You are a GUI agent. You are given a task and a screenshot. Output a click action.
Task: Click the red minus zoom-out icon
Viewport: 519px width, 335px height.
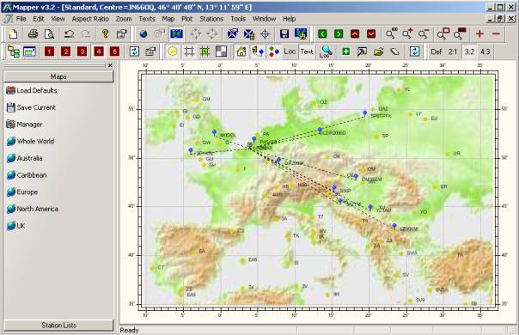[x=496, y=33]
